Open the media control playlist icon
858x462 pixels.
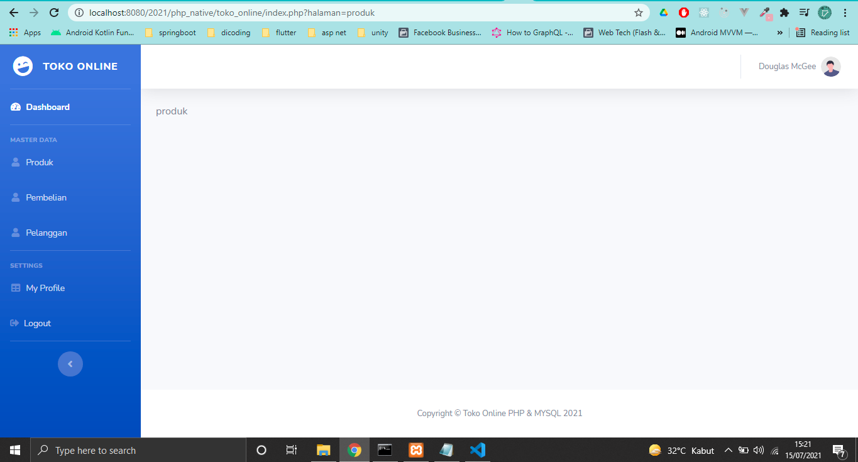[804, 13]
